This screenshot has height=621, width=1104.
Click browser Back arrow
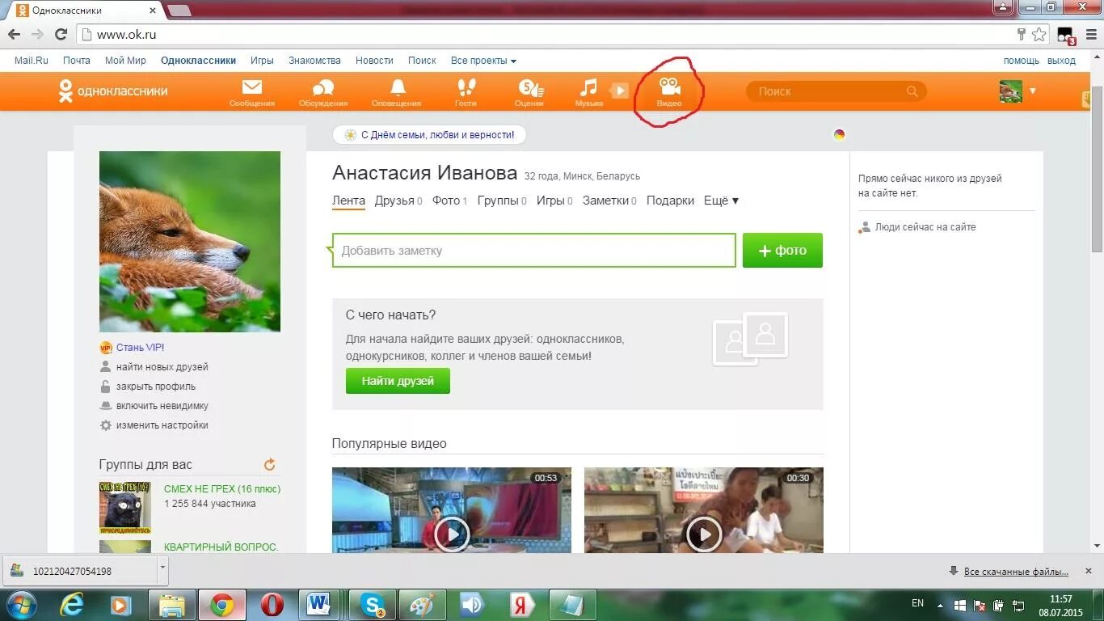coord(14,35)
